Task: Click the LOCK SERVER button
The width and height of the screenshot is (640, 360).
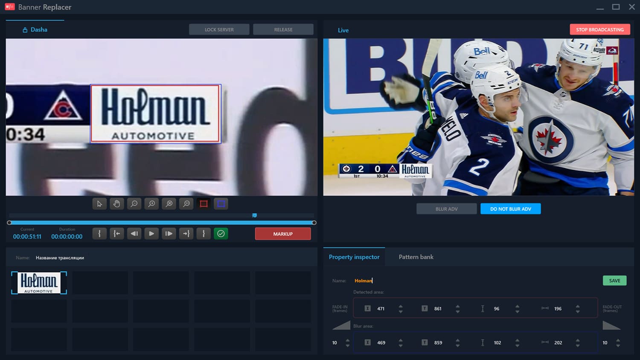Action: pos(219,29)
